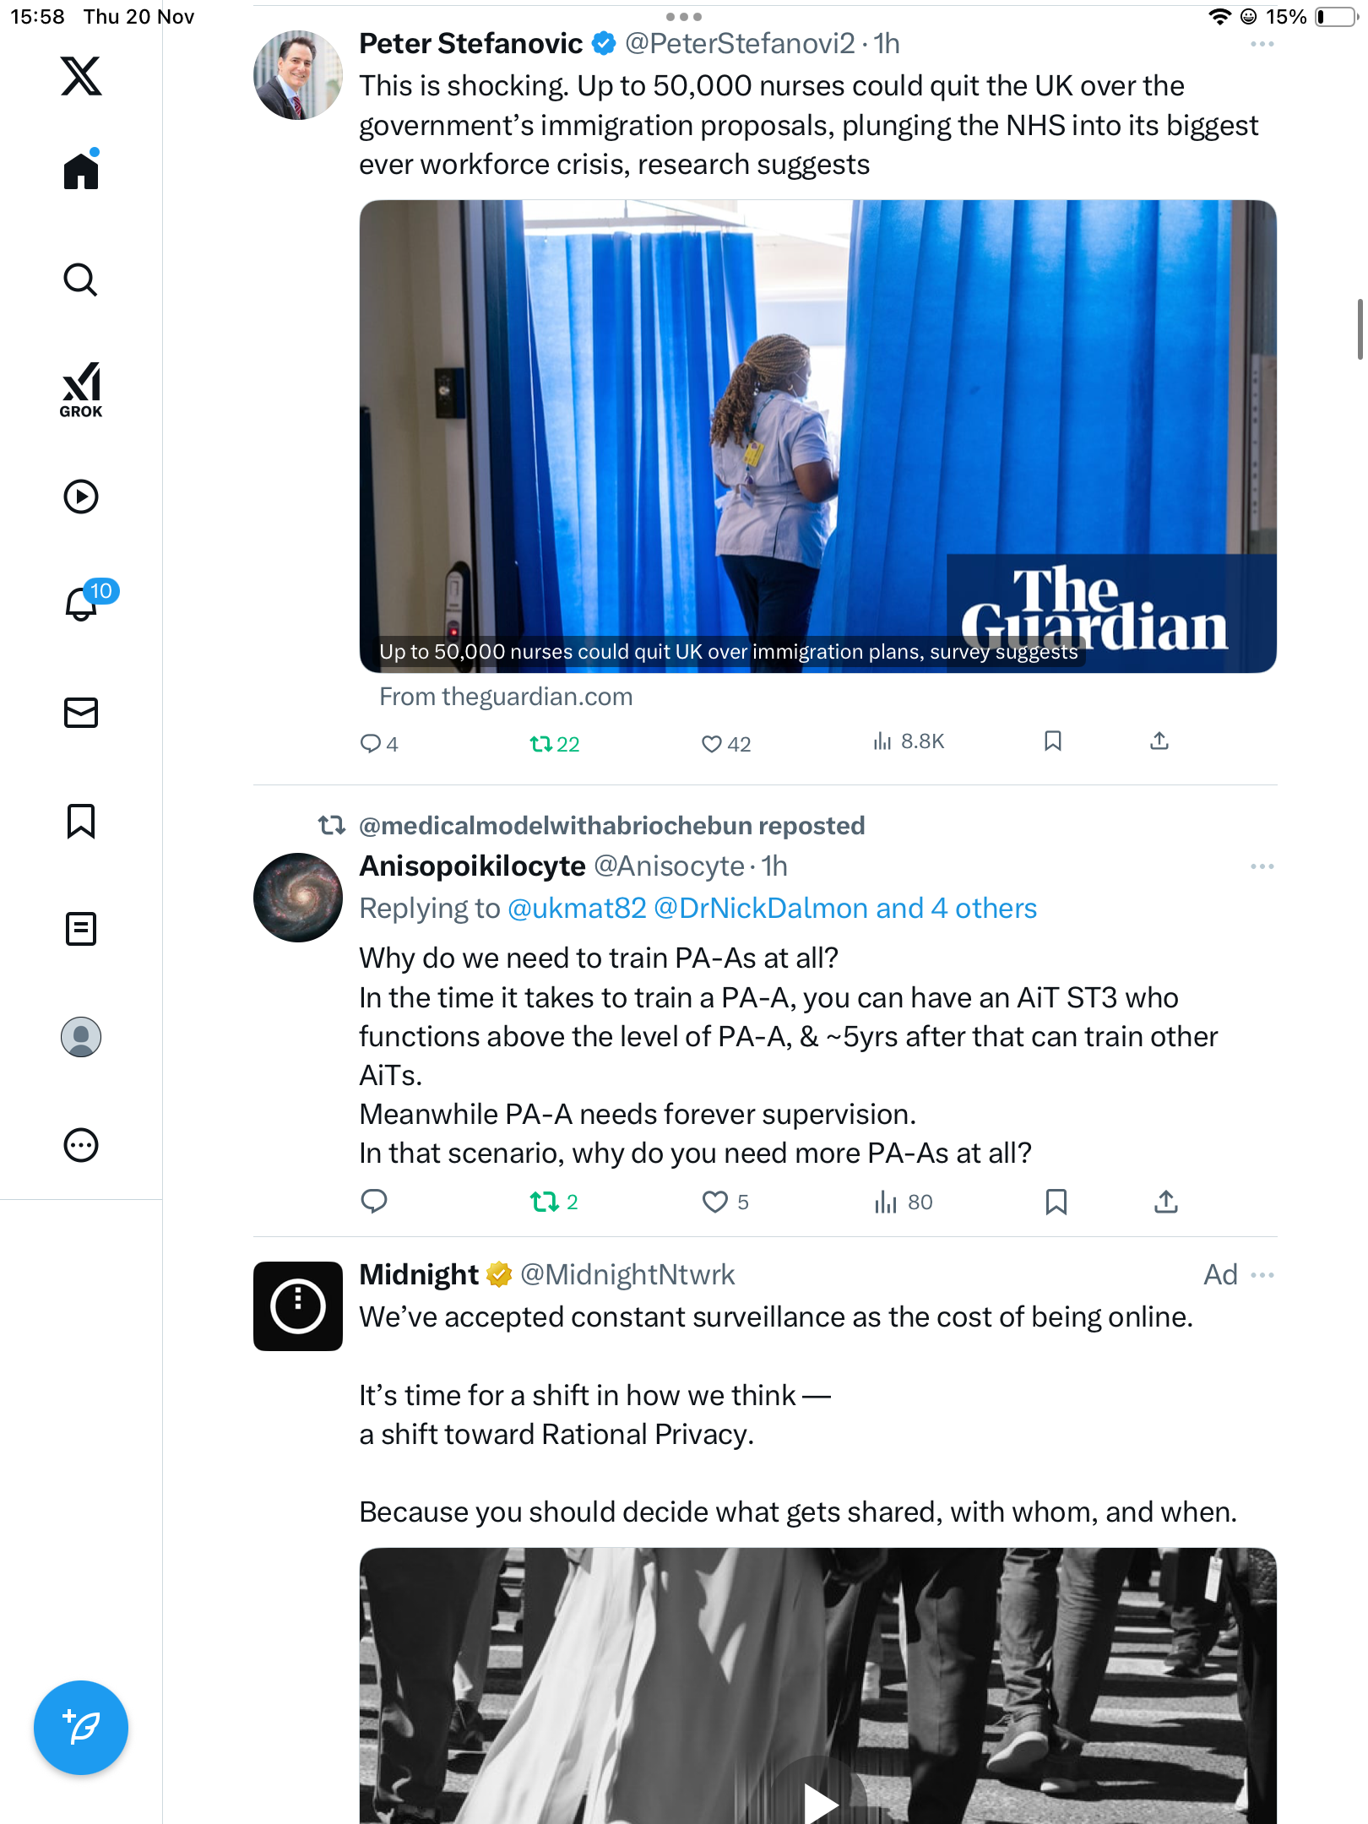Open more options on Peter Stefanovic's post
The image size is (1368, 1824).
point(1262,44)
